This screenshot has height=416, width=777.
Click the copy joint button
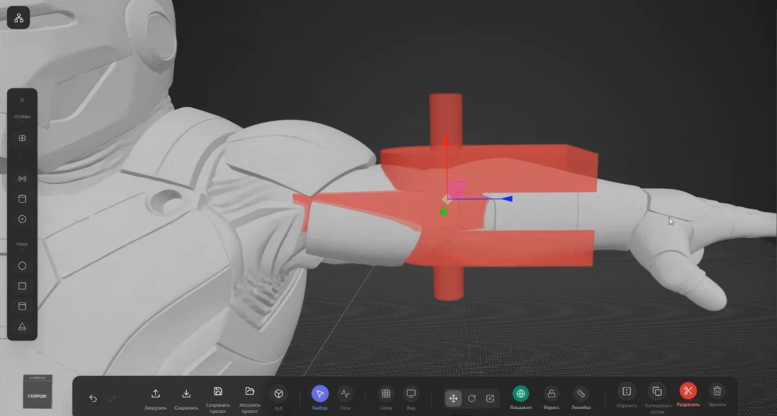(657, 398)
